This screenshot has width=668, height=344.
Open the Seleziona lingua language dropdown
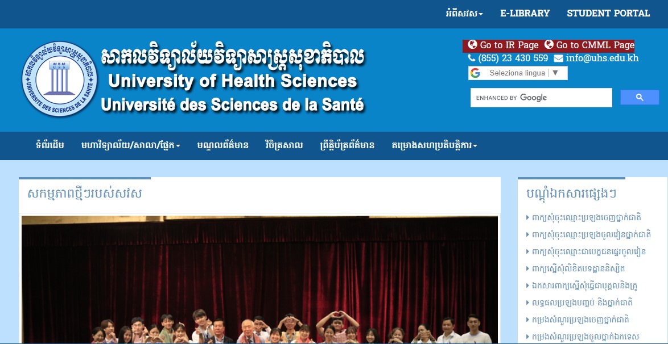518,73
